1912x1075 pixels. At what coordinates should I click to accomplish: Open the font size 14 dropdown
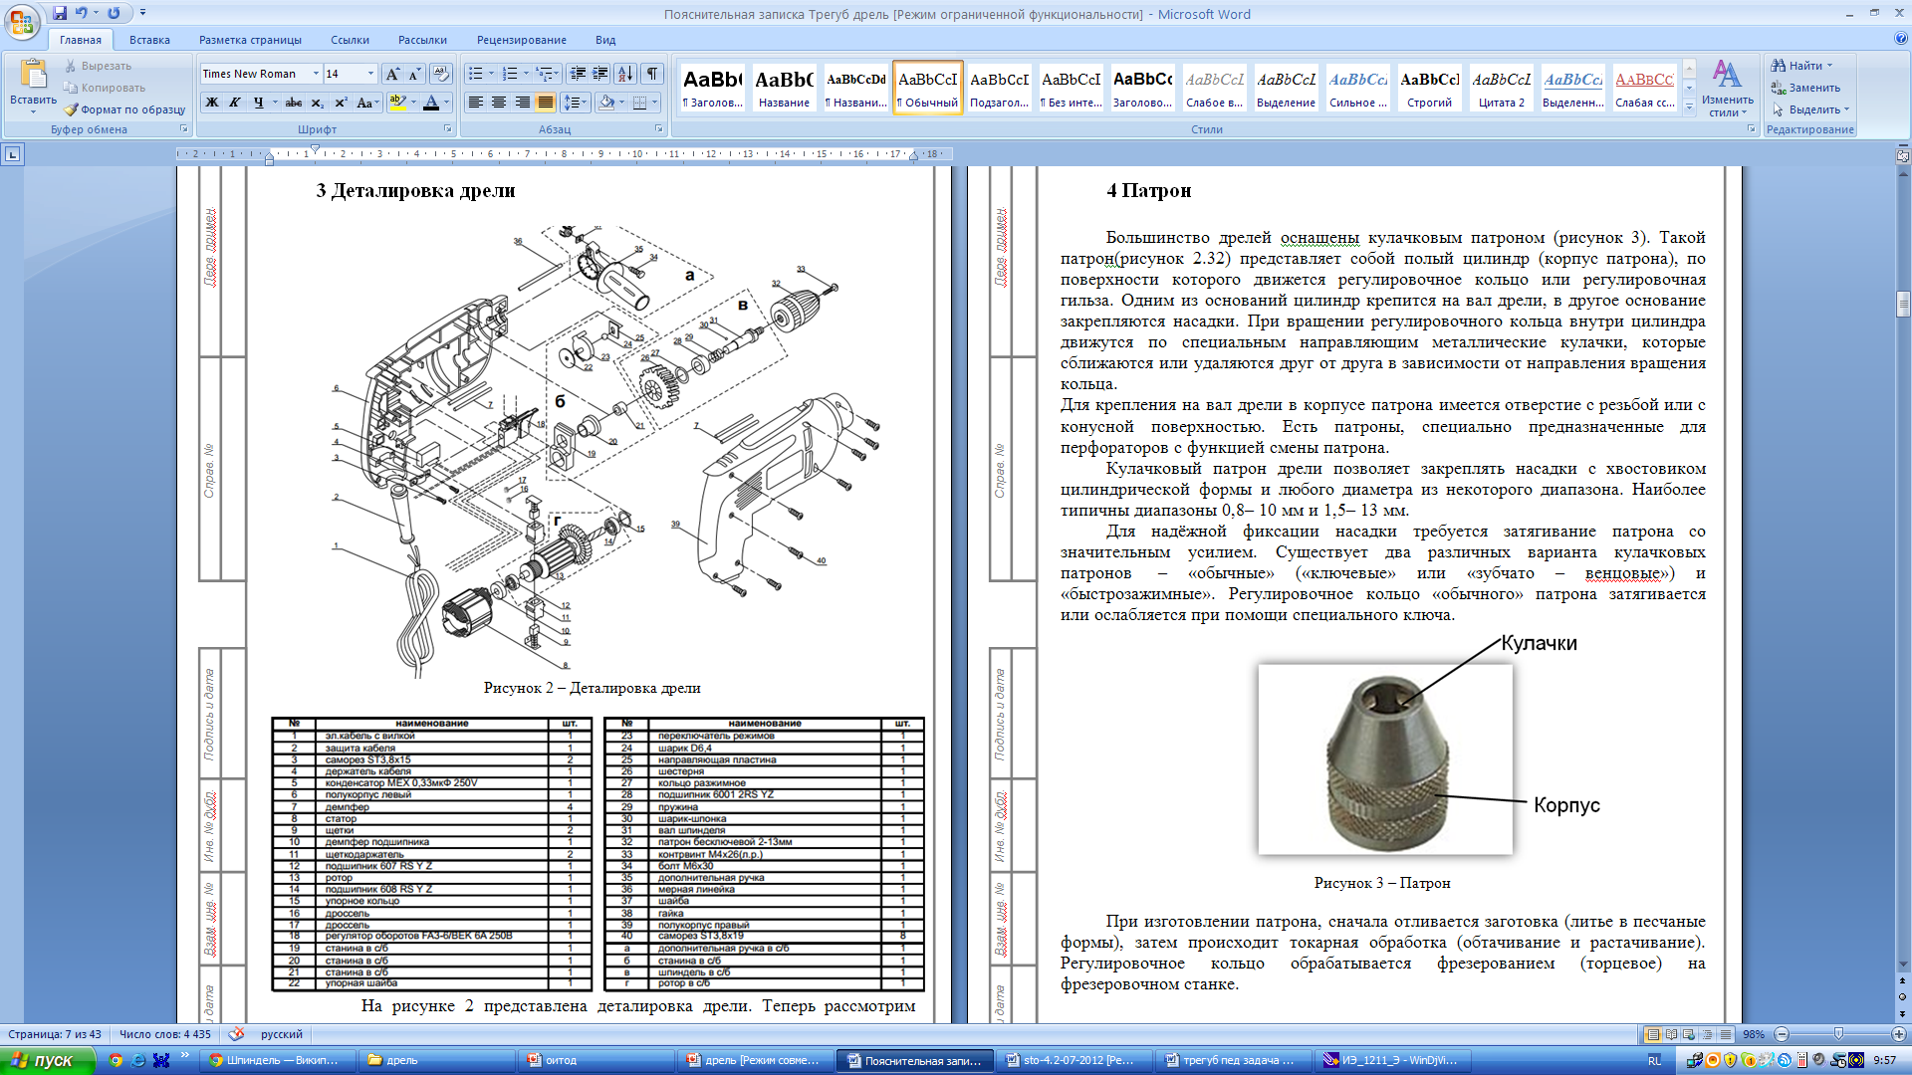click(370, 74)
